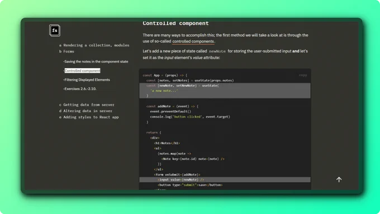Open 'd Altering data in server'
This screenshot has height=214, width=380.
pyautogui.click(x=85, y=111)
